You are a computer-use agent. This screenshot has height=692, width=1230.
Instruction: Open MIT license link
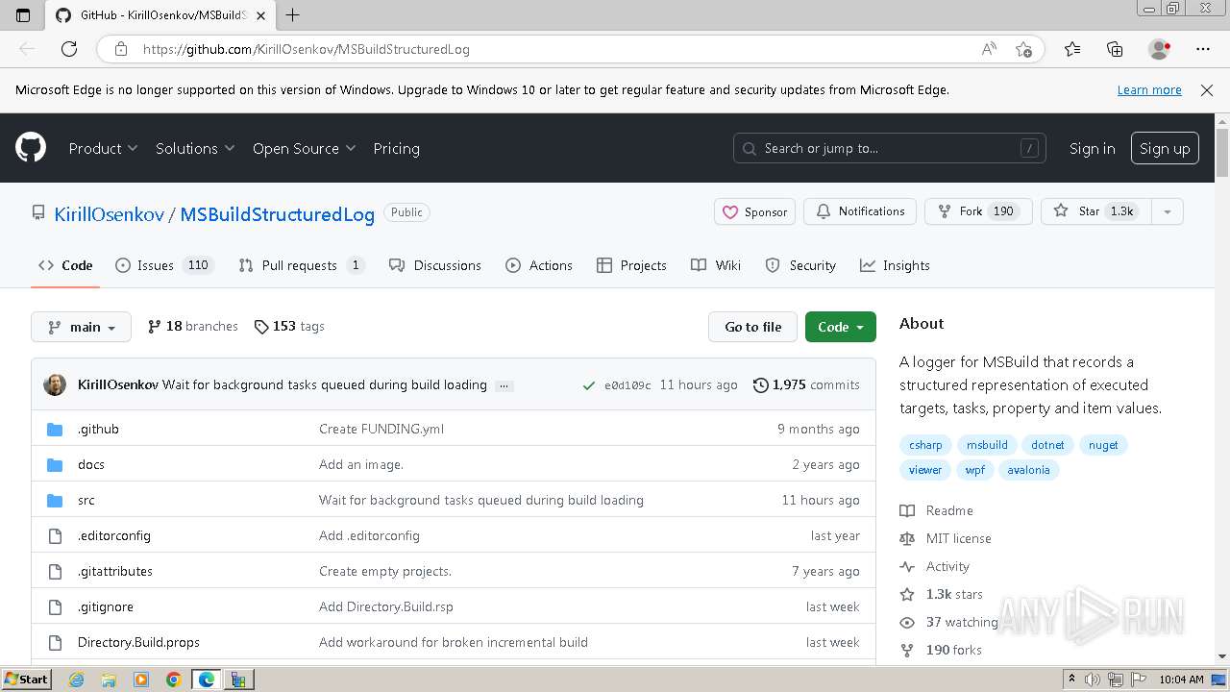click(946, 538)
